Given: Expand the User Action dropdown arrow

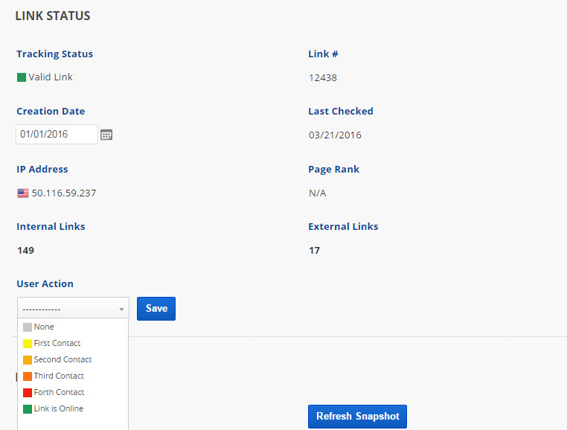Looking at the screenshot, I should click(121, 309).
